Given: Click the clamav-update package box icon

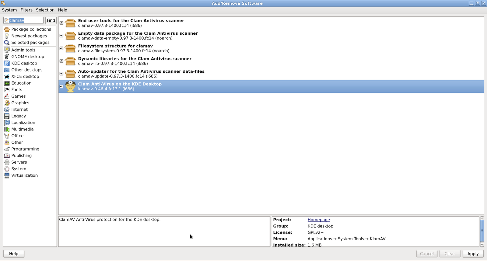Looking at the screenshot, I should 70,74.
